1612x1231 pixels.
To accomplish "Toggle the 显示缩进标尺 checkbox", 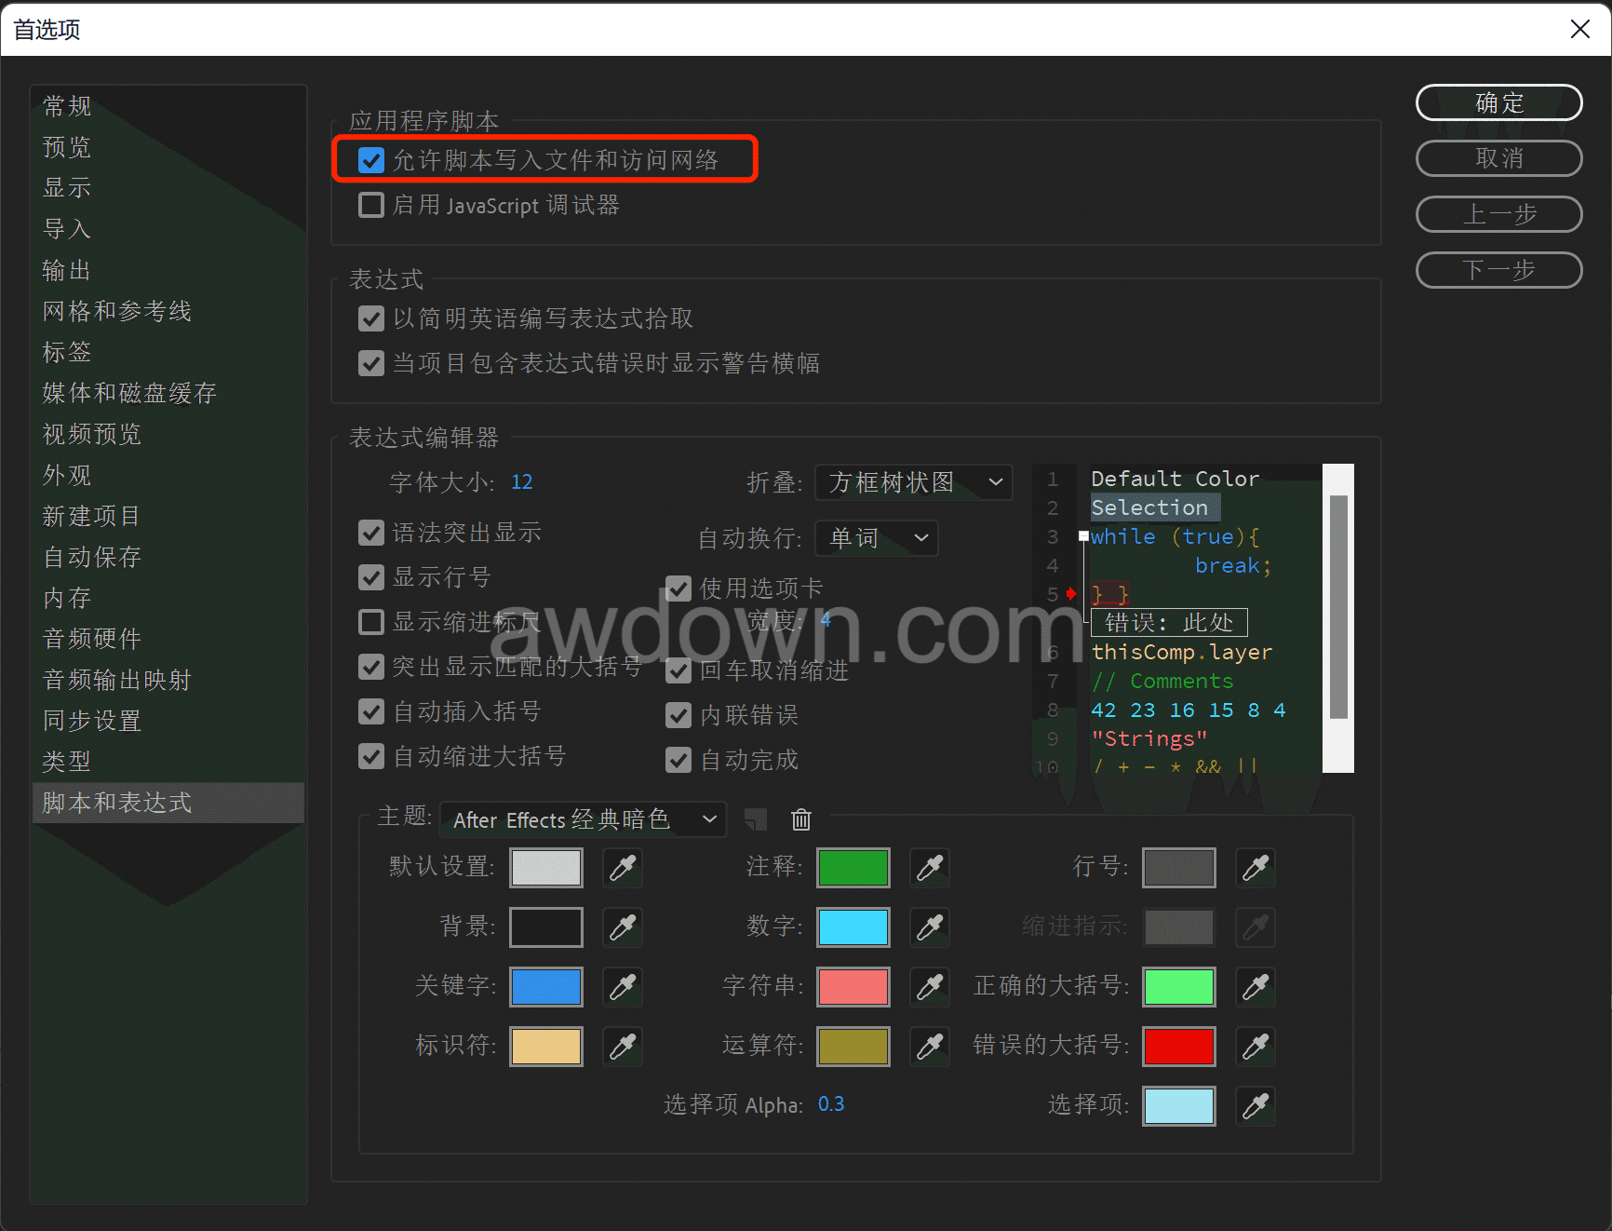I will click(371, 622).
